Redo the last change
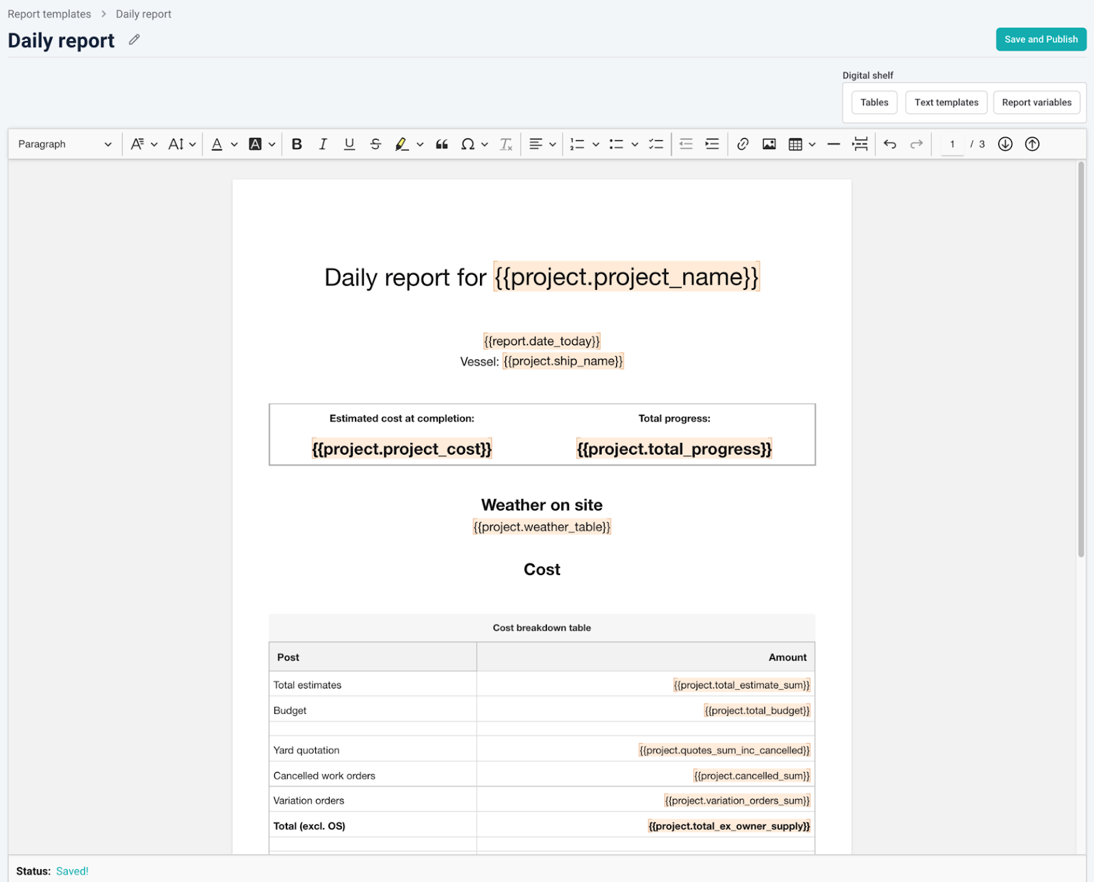This screenshot has width=1094, height=882. [x=916, y=144]
